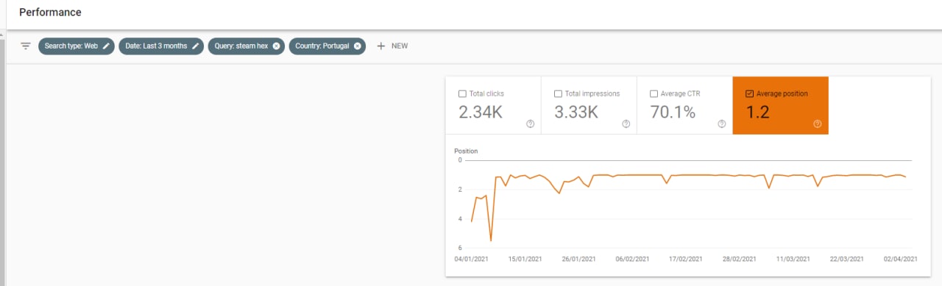The width and height of the screenshot is (942, 286).
Task: Remove the Query: steam hex filter
Action: 276,46
